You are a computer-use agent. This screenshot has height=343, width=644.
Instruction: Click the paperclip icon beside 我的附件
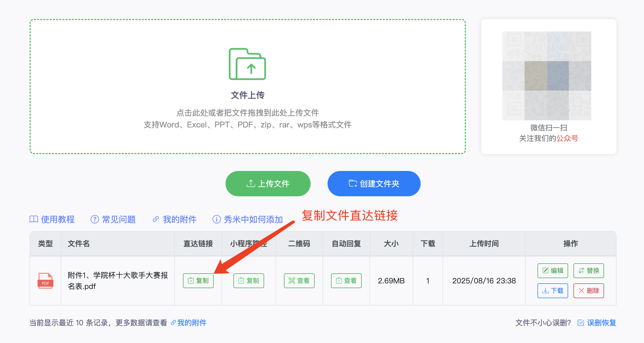(x=155, y=219)
